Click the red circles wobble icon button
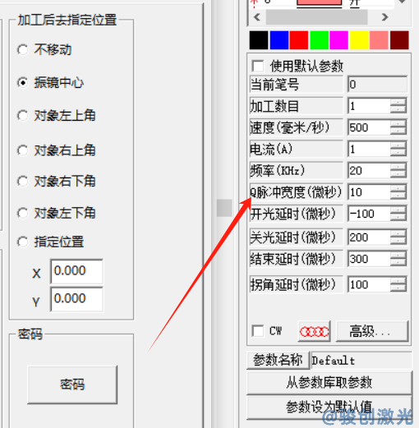Image resolution: width=419 pixels, height=428 pixels. click(314, 331)
